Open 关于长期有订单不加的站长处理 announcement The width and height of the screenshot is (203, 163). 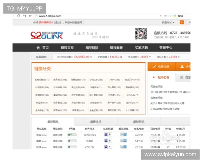click(x=167, y=103)
